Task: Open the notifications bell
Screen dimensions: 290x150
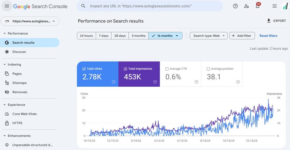Action: (x=257, y=6)
